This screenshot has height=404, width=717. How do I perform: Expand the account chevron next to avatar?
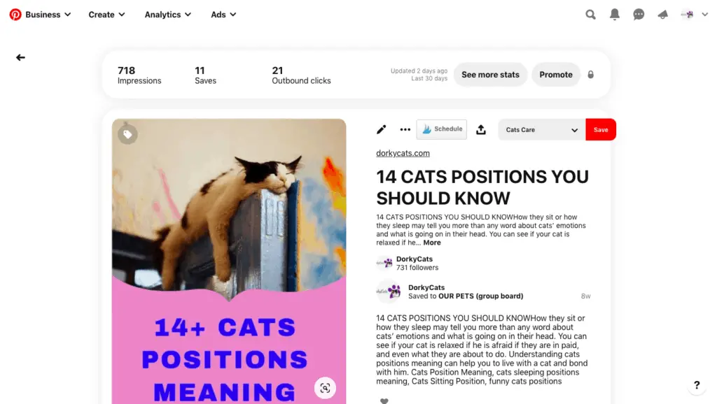click(x=704, y=15)
